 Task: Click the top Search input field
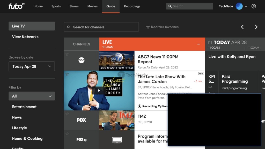[x=189, y=6]
